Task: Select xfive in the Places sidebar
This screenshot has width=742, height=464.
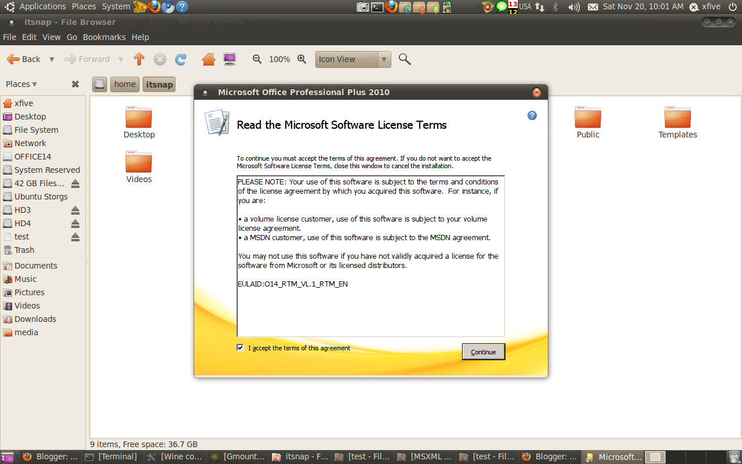Action: (x=43, y=103)
